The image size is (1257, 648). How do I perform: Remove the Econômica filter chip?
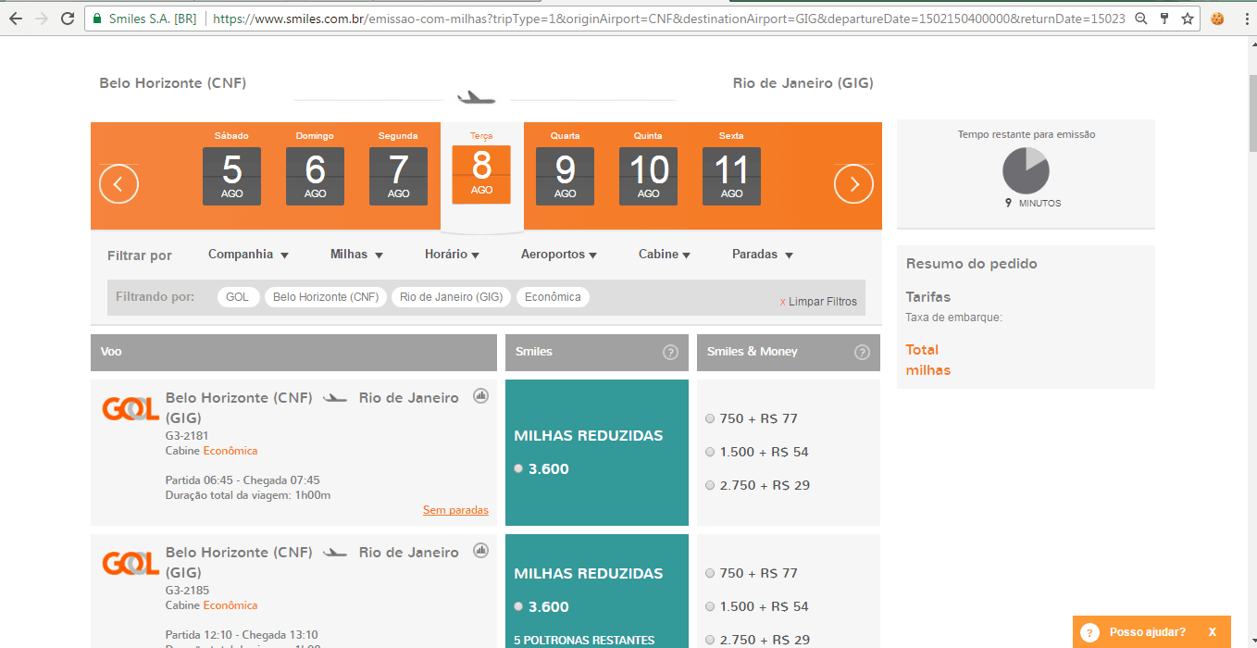point(553,297)
